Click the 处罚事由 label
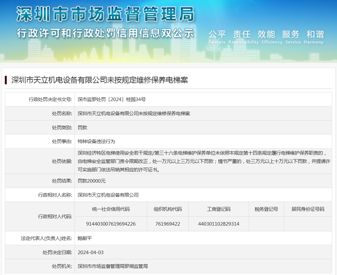Screen dimensions: 337x275 [x=62, y=142]
